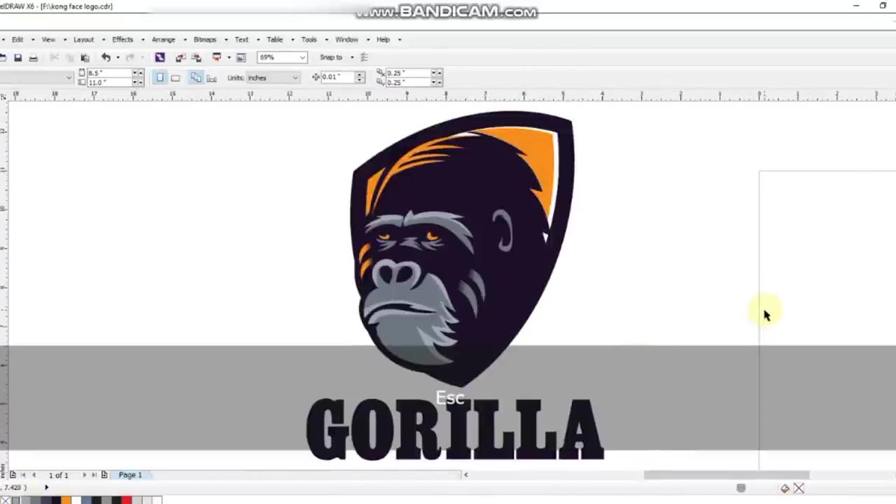Click the duplicate distance x 0.25" field
This screenshot has height=504, width=896.
407,73
